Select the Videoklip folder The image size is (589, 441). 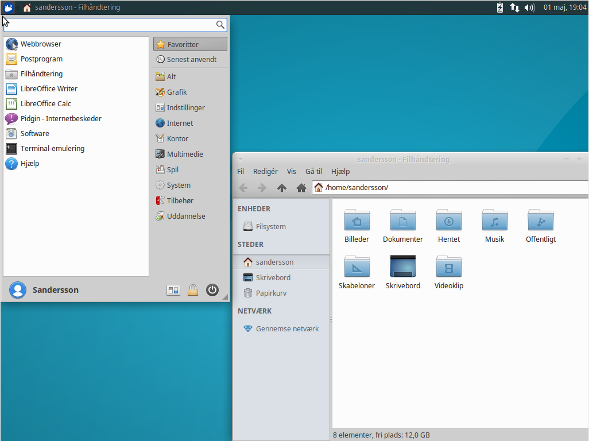click(449, 273)
